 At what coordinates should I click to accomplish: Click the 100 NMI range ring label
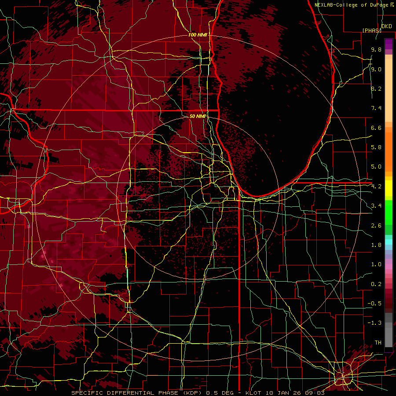pyautogui.click(x=198, y=35)
